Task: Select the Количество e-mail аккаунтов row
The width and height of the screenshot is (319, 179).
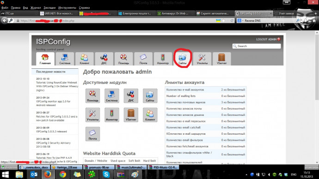Action: 206,89
